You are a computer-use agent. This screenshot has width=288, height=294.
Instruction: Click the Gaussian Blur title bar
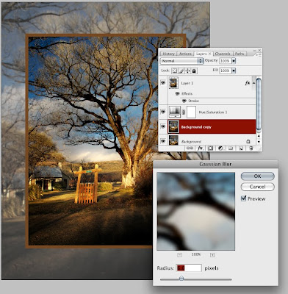215,164
